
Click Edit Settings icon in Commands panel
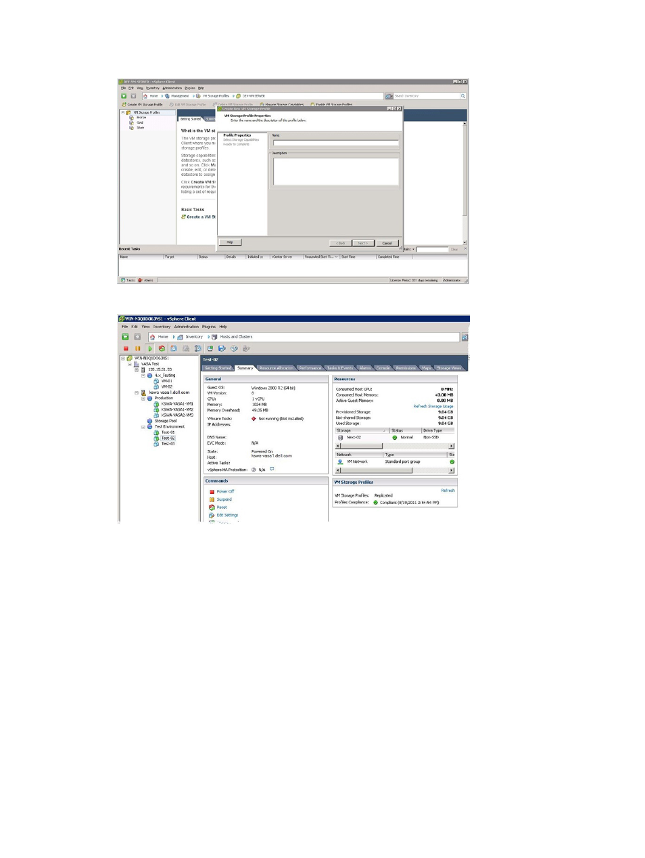pyautogui.click(x=212, y=515)
